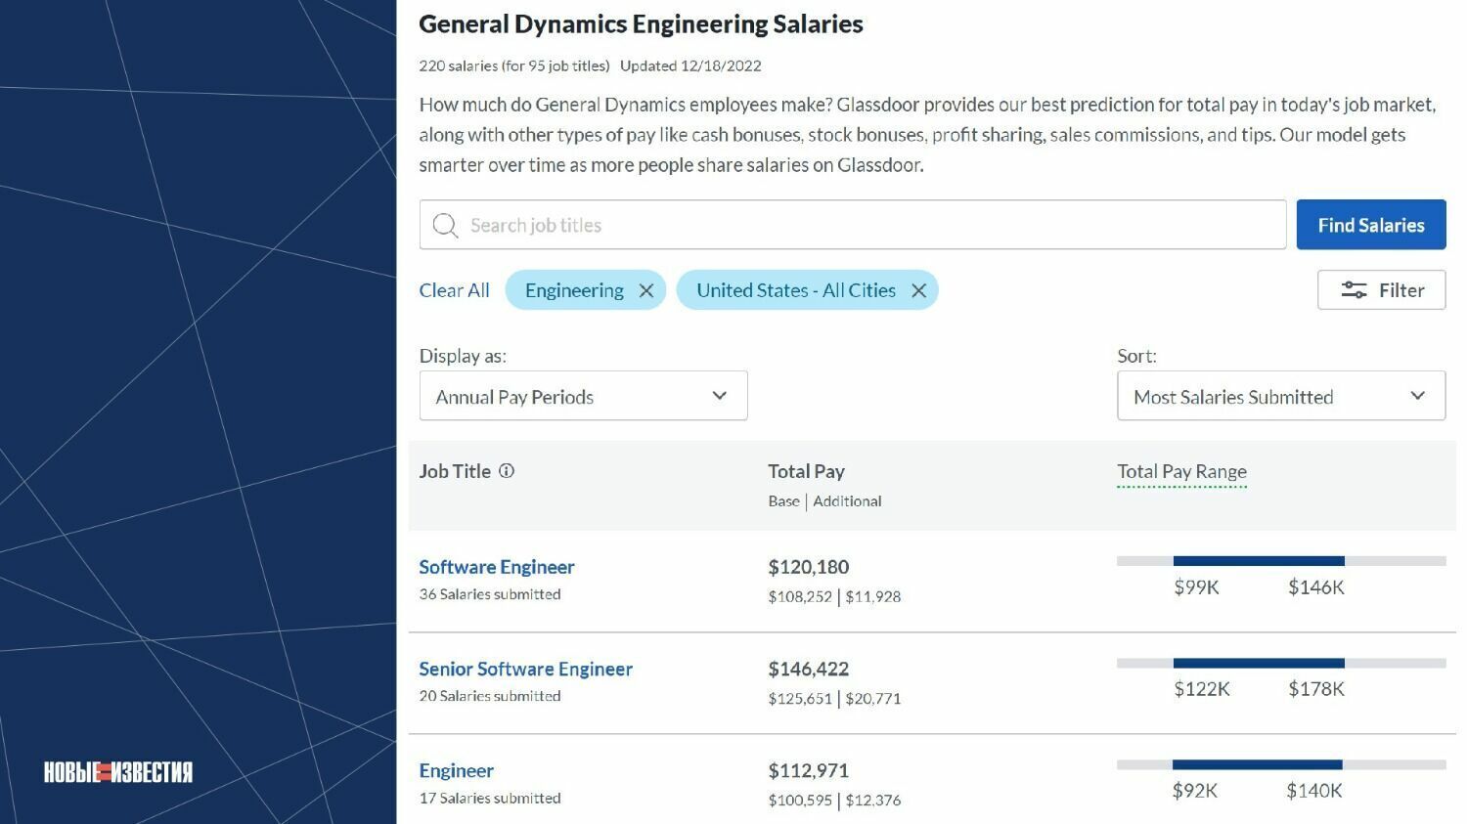Click the Job Title info icon
Image resolution: width=1467 pixels, height=824 pixels.
[507, 471]
